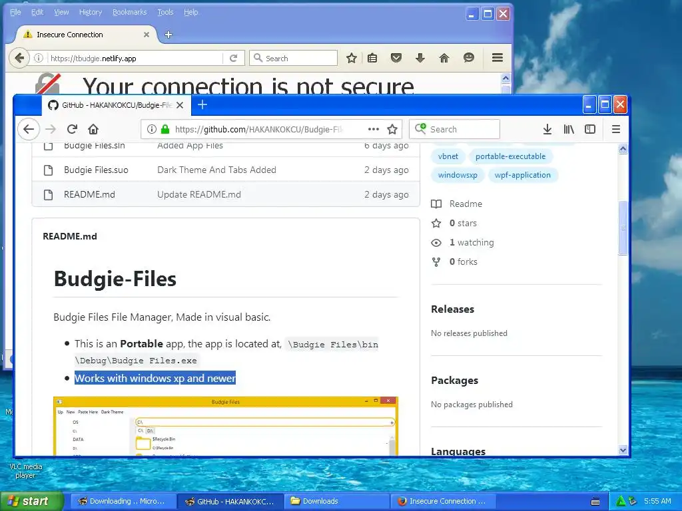Image resolution: width=682 pixels, height=511 pixels.
Task: Open downloads panel in GitHub window
Action: (x=547, y=129)
